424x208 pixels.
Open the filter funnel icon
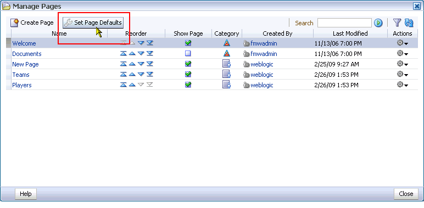(x=397, y=23)
